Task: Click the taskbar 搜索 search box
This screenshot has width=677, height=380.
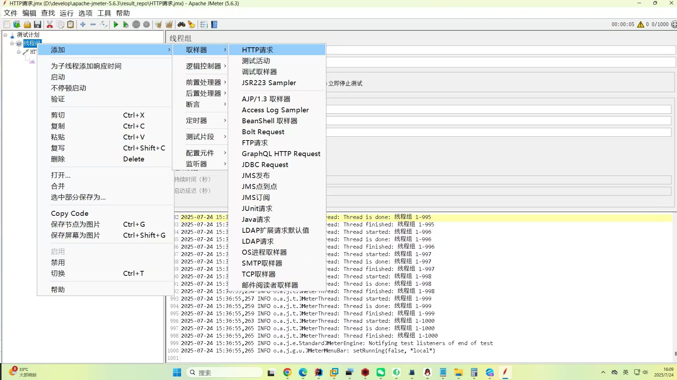Action: 224,372
